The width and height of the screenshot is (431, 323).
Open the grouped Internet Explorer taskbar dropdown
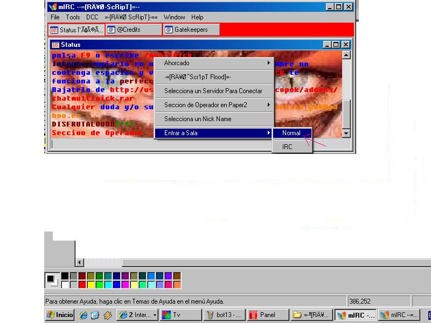137,315
